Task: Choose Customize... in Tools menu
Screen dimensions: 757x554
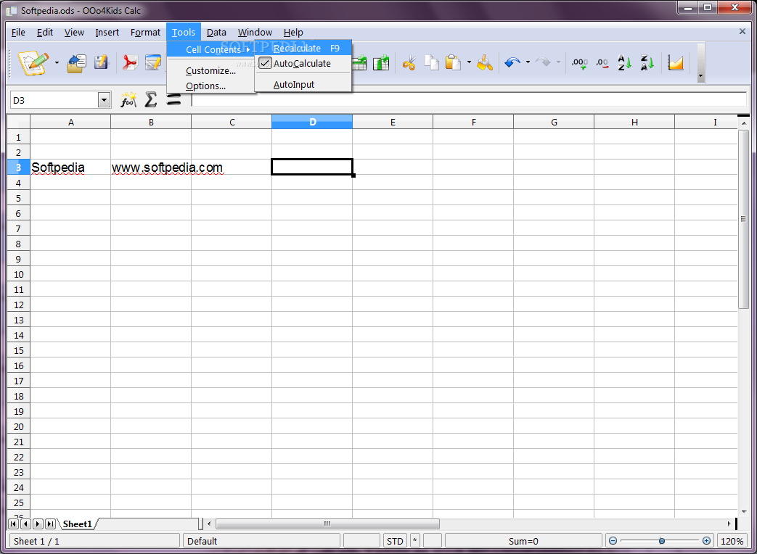Action: coord(211,70)
